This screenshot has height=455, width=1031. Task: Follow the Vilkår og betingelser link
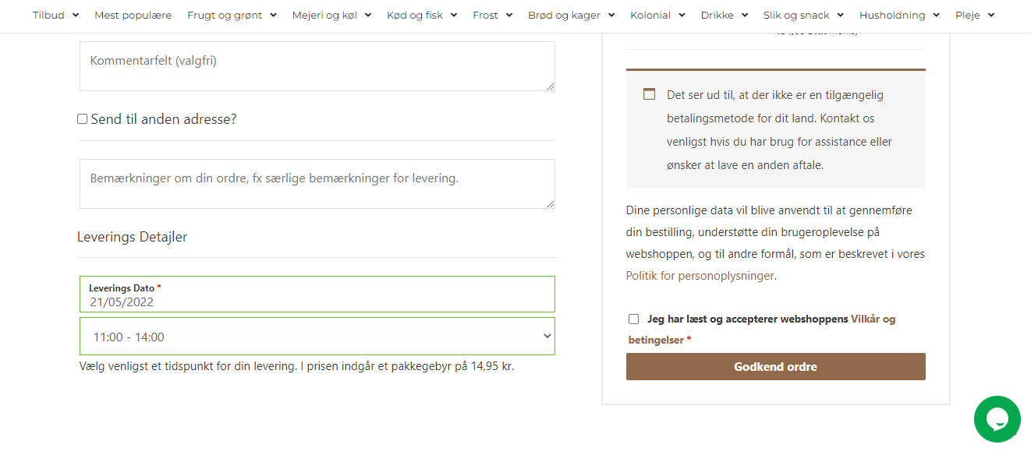[872, 319]
